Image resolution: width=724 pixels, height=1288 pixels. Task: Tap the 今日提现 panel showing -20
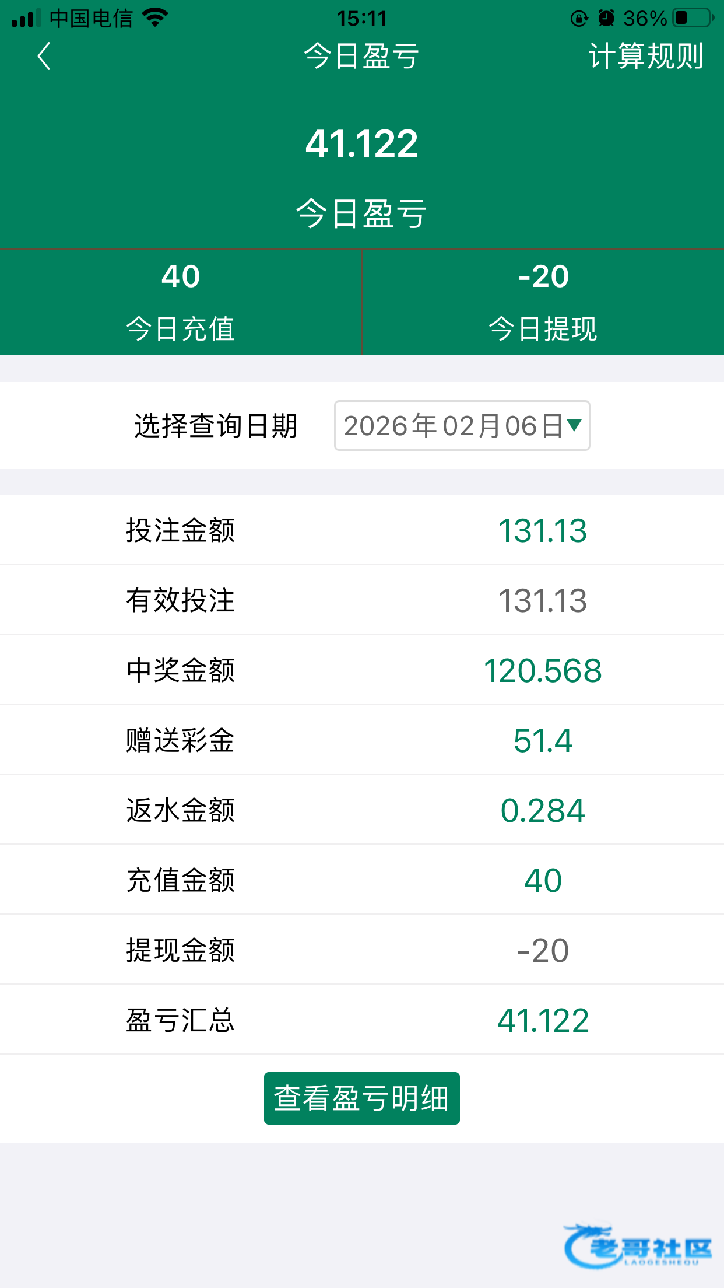543,302
